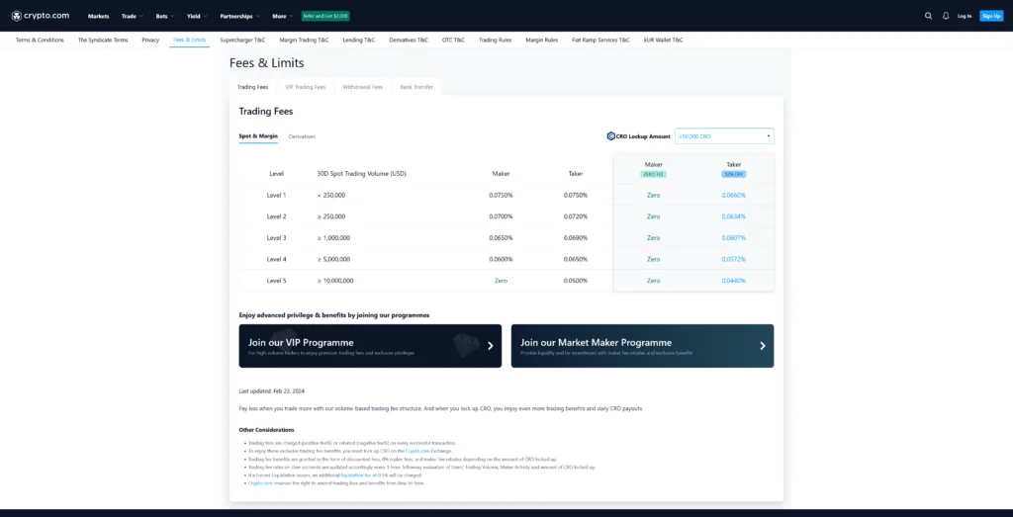The height and width of the screenshot is (517, 1013).
Task: Open the Margin Trading T&C page
Action: [x=304, y=40]
